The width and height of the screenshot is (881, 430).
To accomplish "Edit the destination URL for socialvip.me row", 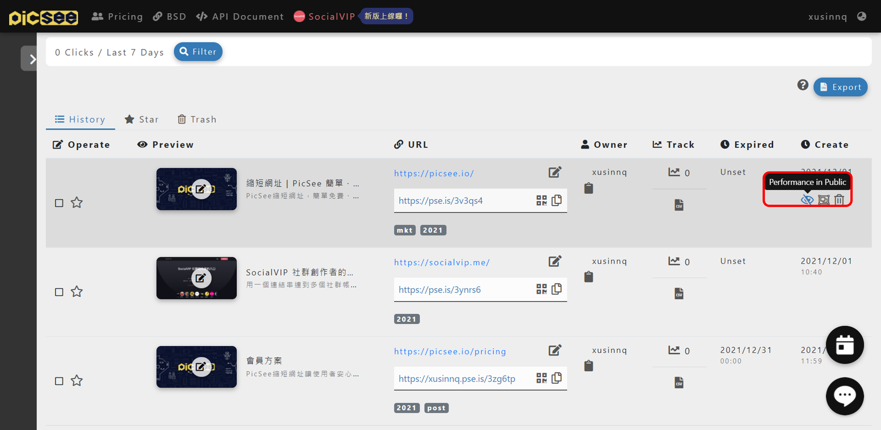I will pos(555,261).
